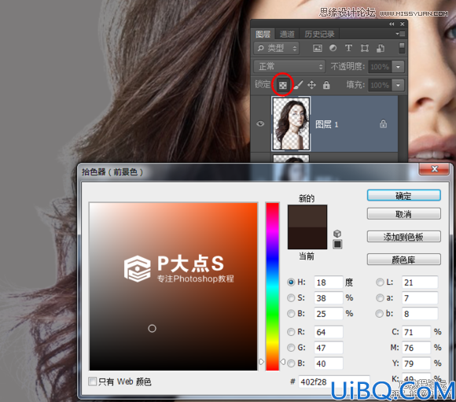Close the 拾色器 color picker dialog
The height and width of the screenshot is (402, 456).
[434, 169]
